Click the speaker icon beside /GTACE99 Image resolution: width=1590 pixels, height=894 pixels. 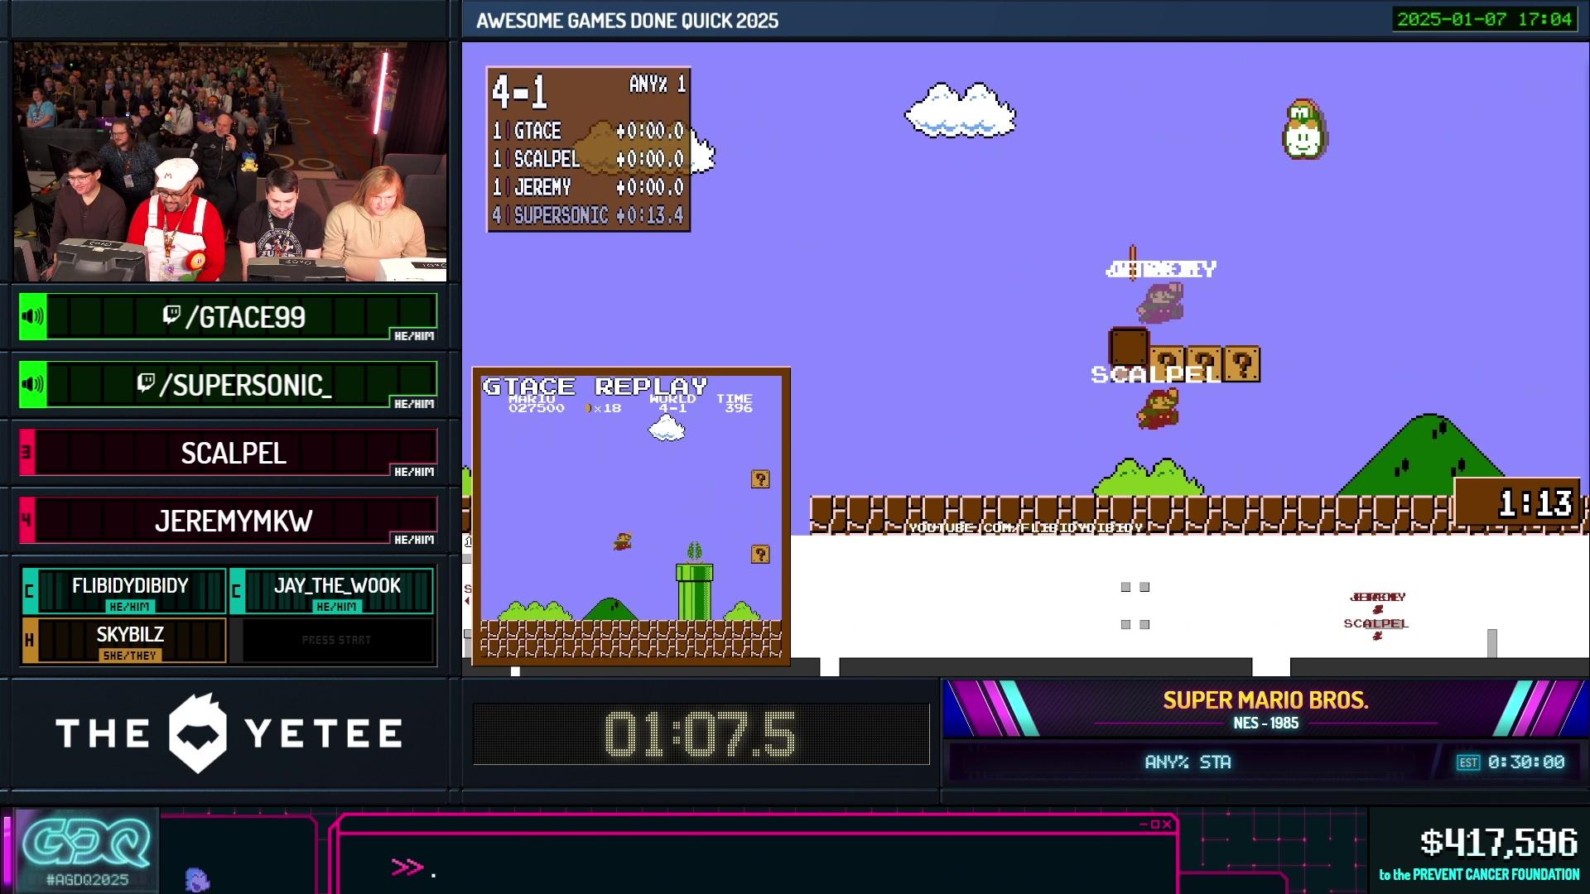point(33,316)
